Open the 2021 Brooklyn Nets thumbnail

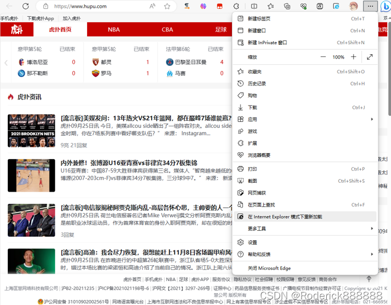pos(31,131)
